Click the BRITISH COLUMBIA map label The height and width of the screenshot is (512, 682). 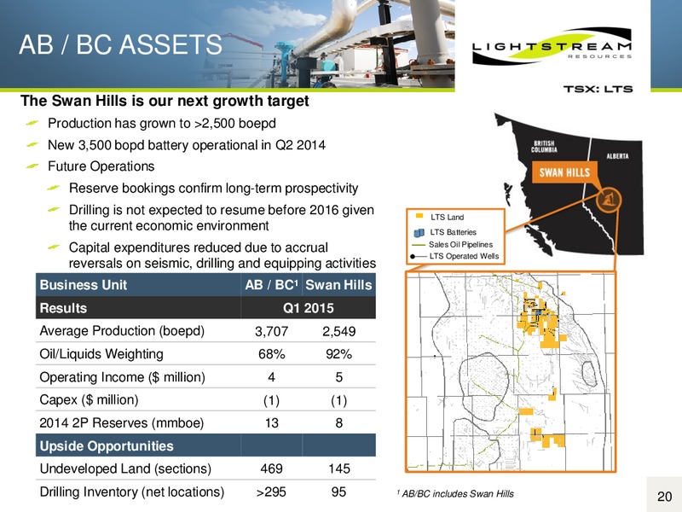click(544, 146)
